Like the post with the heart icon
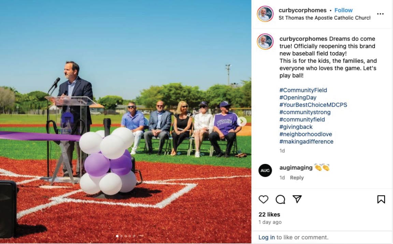 tap(263, 199)
